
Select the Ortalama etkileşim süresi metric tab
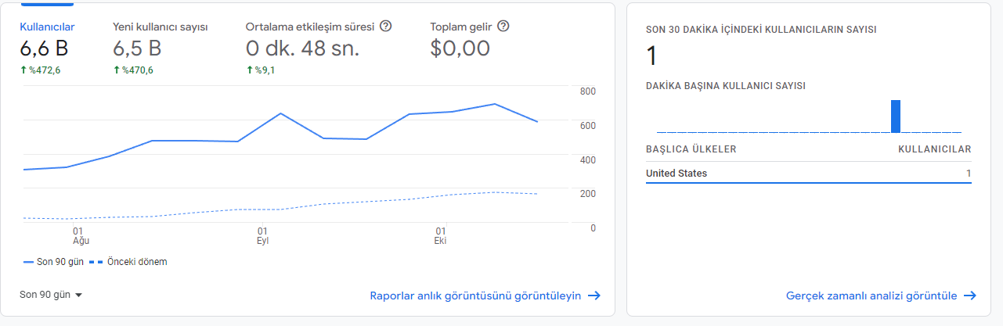click(310, 27)
